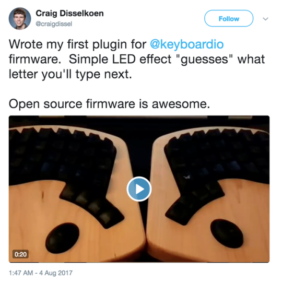Click the "letter you'll type next." line

[70, 74]
